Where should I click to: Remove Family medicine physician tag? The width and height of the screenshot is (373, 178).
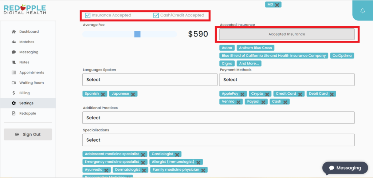pyautogui.click(x=203, y=170)
